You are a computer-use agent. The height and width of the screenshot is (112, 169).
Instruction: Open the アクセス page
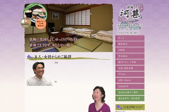click(x=130, y=74)
